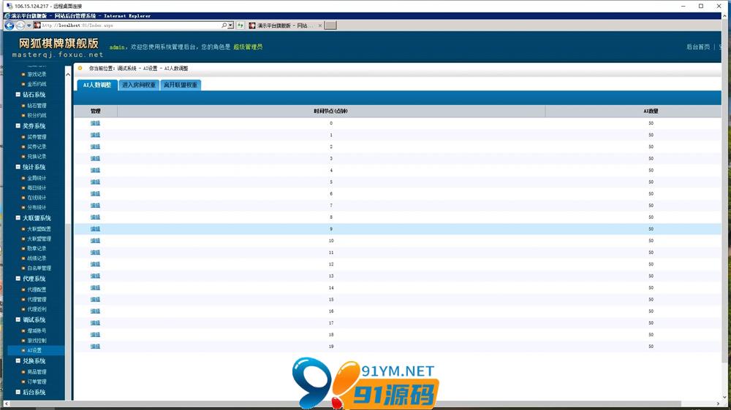The width and height of the screenshot is (731, 410).
Task: Open 商品管理 in the sidebar
Action: pos(37,372)
